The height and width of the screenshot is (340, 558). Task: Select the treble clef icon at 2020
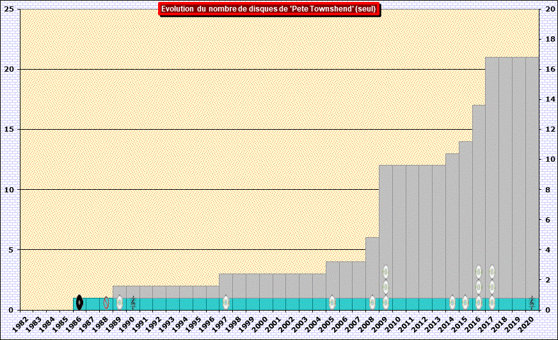pos(532,302)
